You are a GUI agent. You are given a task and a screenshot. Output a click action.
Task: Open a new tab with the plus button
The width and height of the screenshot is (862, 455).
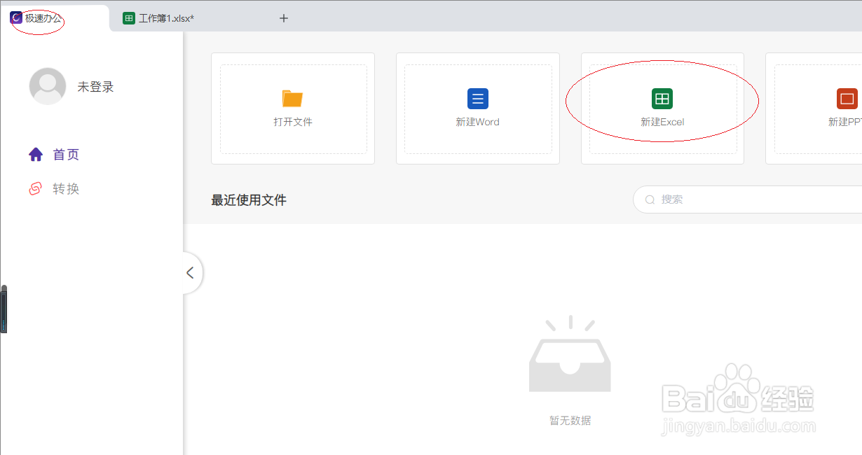[x=283, y=17]
